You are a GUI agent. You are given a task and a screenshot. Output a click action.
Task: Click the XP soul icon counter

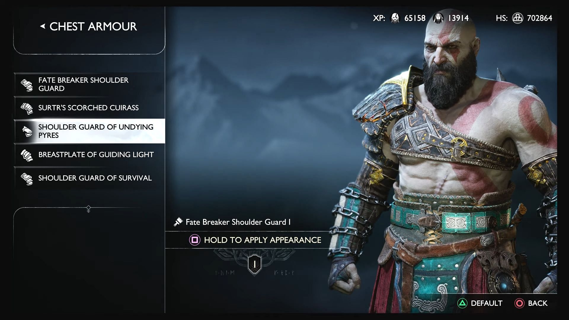(x=394, y=17)
